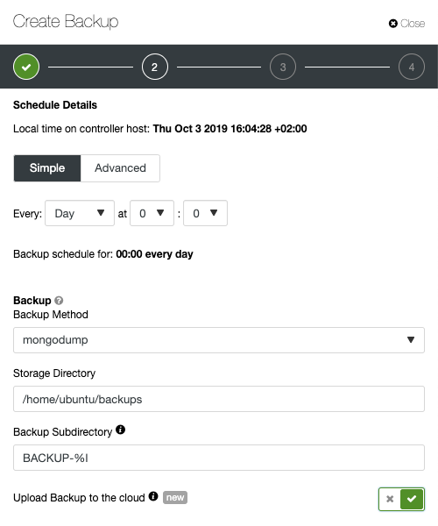Click into the Backup Subdirectory field

pyautogui.click(x=219, y=458)
